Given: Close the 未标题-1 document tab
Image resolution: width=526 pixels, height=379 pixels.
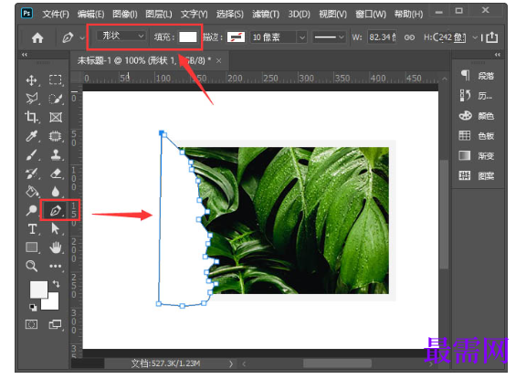Looking at the screenshot, I should [219, 60].
